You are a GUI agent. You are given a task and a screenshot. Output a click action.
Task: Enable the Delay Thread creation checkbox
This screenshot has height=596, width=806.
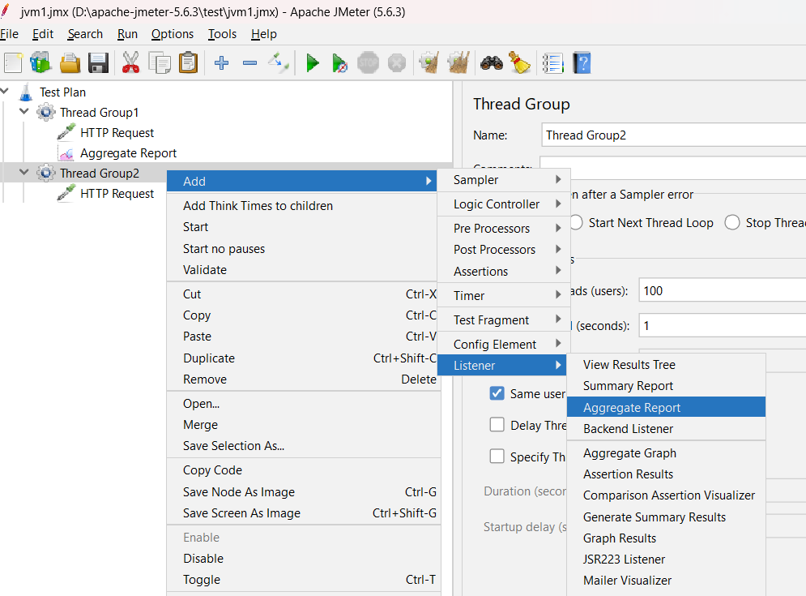(497, 425)
